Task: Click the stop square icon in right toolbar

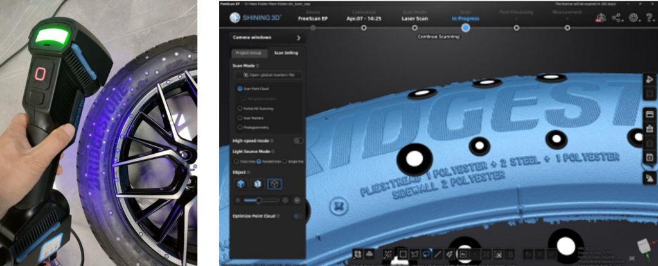Action: coord(649,93)
